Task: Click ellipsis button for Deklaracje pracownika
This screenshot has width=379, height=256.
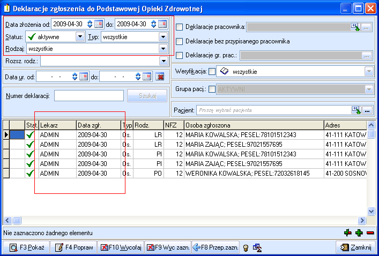Action: coord(367,27)
